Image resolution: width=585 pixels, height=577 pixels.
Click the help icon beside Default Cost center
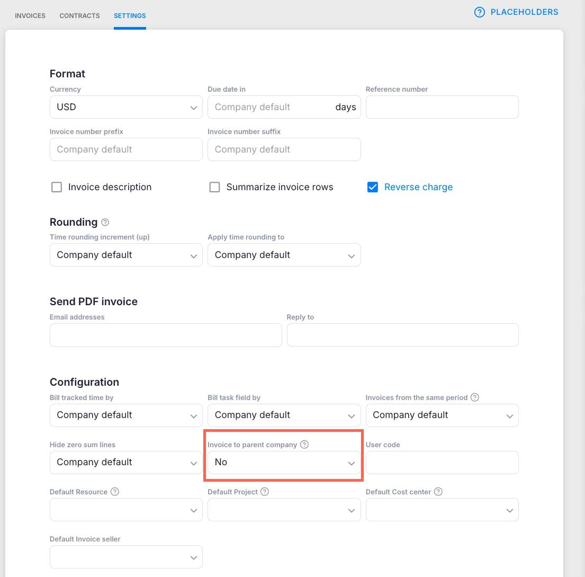coord(438,492)
